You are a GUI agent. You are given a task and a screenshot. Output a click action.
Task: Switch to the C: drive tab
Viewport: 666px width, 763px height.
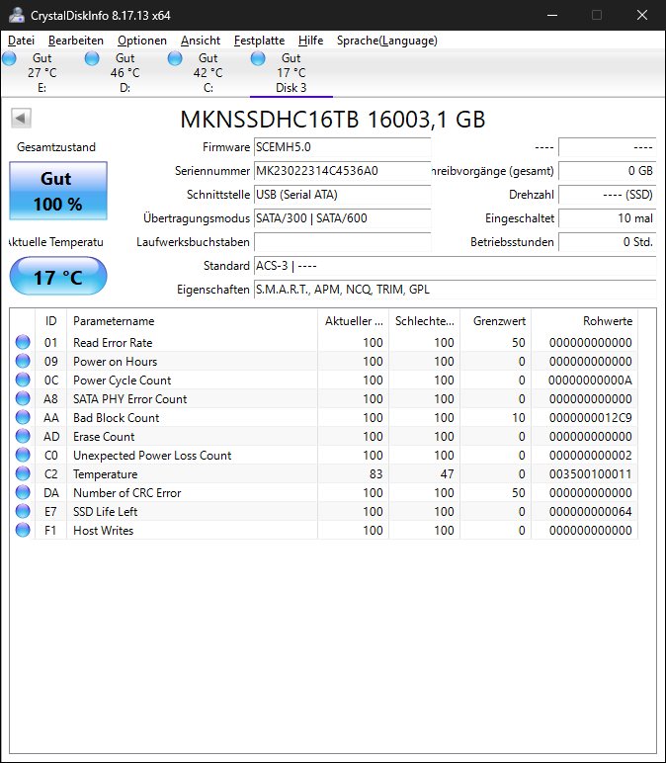click(x=208, y=73)
